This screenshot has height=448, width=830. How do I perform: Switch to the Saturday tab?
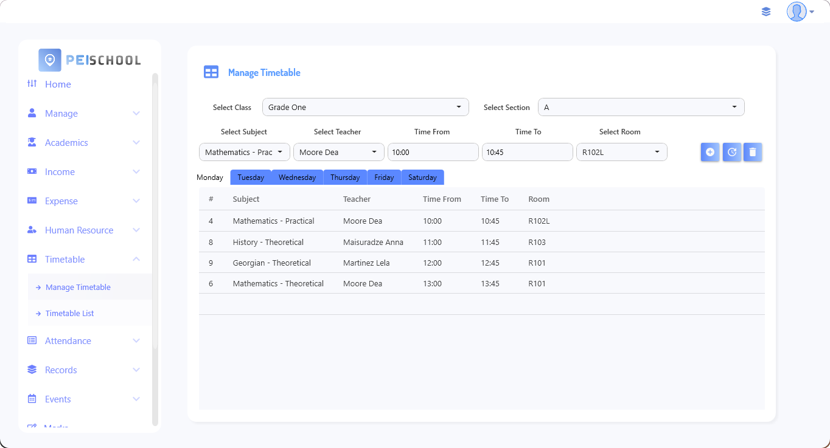[422, 177]
